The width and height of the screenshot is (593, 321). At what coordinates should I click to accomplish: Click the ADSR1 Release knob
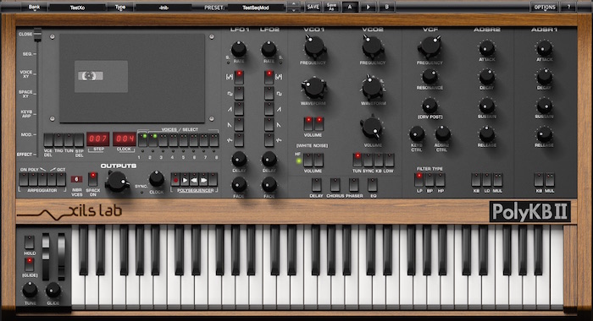click(544, 134)
